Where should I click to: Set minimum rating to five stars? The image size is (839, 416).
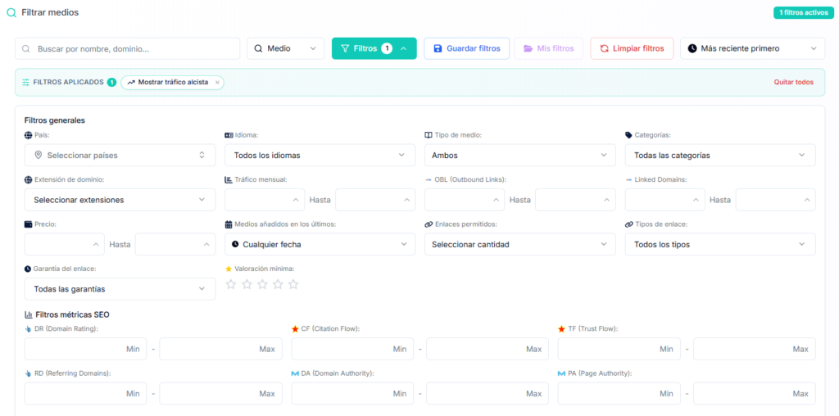coord(293,284)
